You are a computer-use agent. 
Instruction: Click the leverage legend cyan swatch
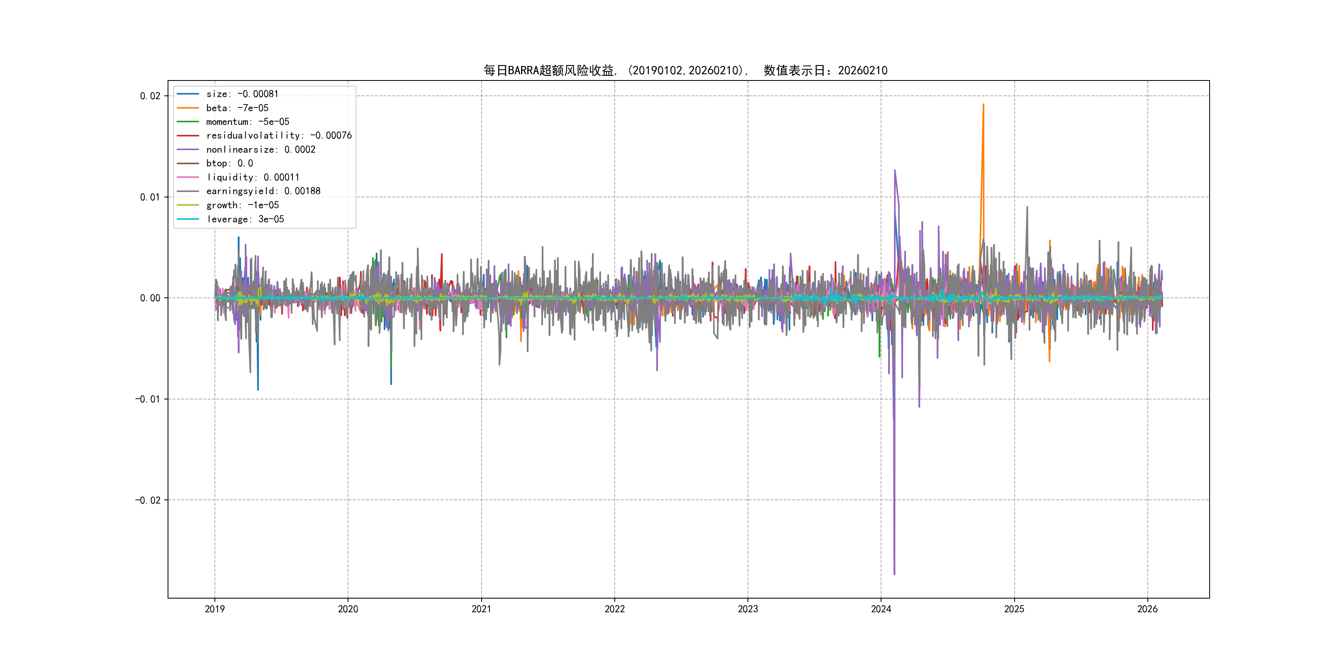[188, 219]
